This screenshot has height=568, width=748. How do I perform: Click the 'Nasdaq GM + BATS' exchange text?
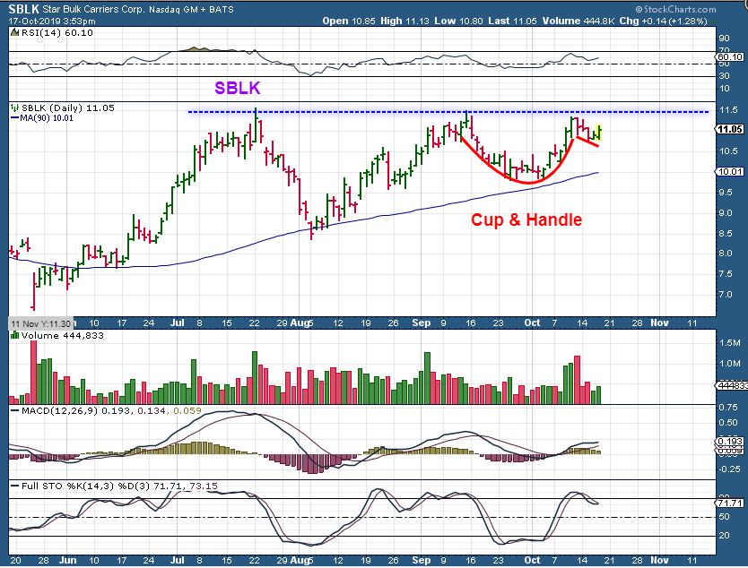pyautogui.click(x=191, y=9)
